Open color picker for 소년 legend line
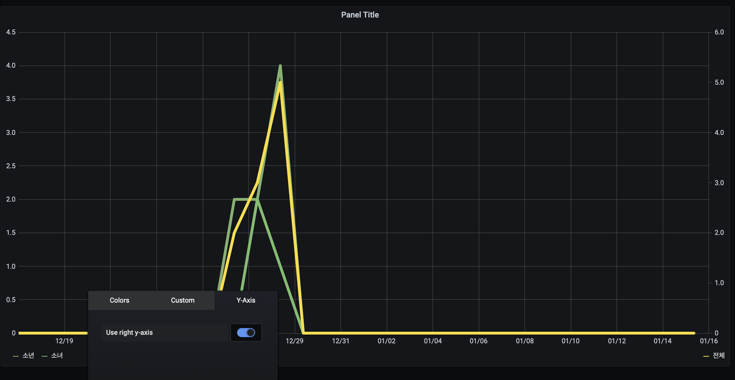The height and width of the screenshot is (380, 735). click(16, 356)
